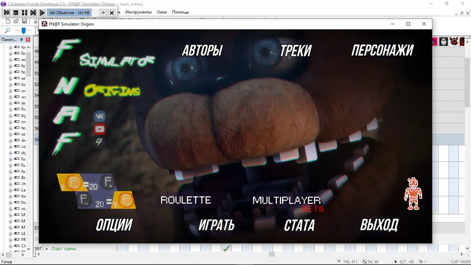Click the tree panel scroll-down arrow

click(x=29, y=249)
